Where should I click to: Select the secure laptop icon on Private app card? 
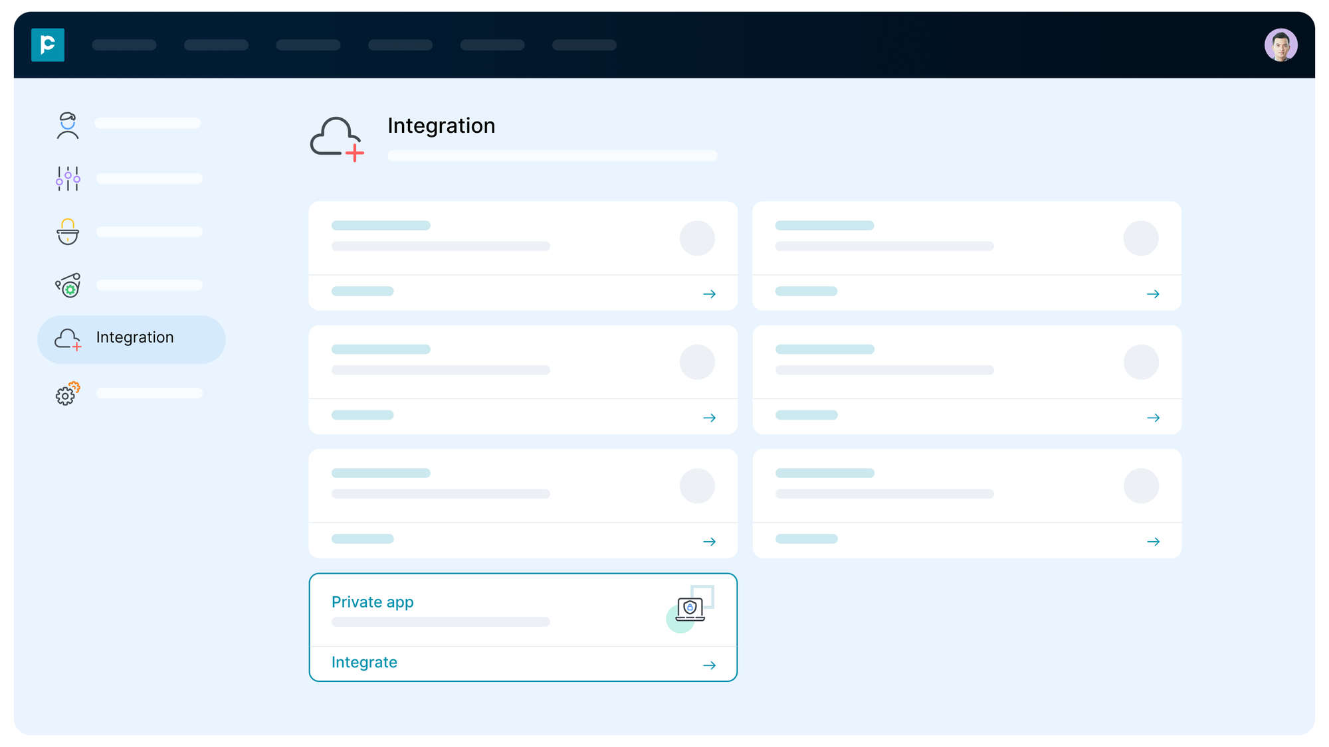tap(690, 609)
